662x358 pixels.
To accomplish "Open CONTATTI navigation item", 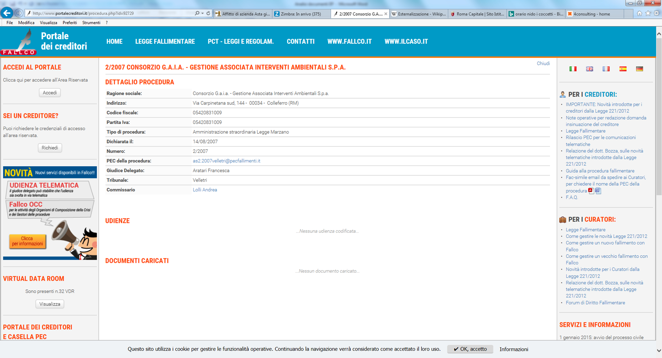I will [x=300, y=41].
